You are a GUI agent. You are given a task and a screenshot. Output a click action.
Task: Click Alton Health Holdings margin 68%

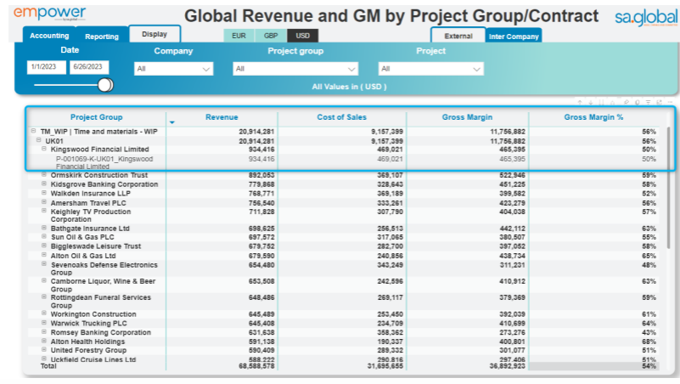pyautogui.click(x=649, y=342)
